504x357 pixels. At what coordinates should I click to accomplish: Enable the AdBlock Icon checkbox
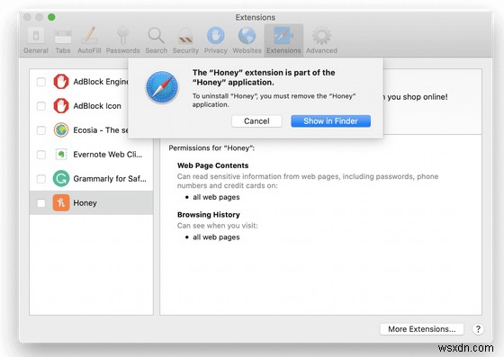(x=41, y=106)
